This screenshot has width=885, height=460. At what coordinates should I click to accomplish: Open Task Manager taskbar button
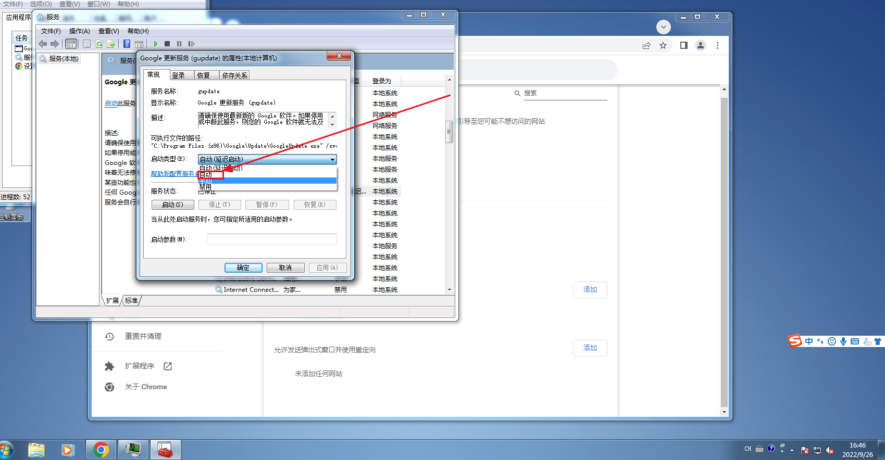[x=133, y=450]
